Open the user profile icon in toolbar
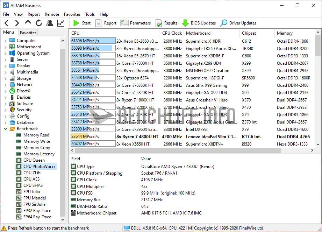 pos(50,23)
